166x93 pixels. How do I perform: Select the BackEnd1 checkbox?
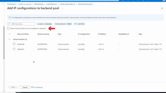tap(14, 49)
